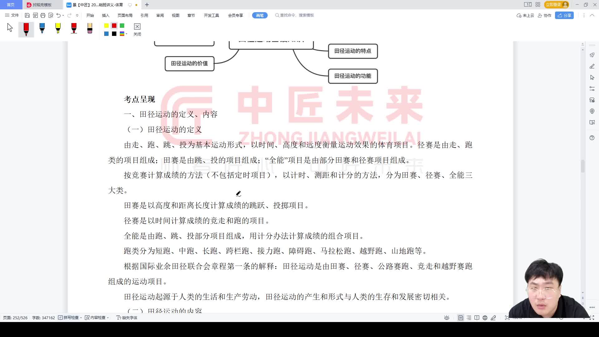Screen dimensions: 599x337
Task: Click the 查找命令 search box
Action: (x=294, y=15)
